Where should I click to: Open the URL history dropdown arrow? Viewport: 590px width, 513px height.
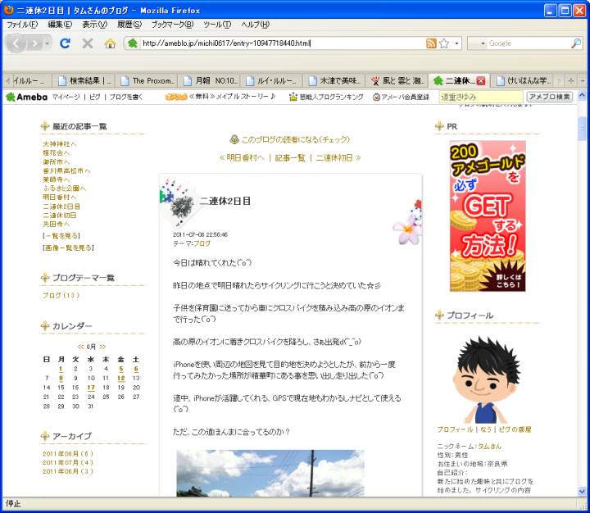[457, 43]
